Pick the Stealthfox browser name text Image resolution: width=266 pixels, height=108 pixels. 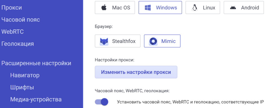(124, 41)
